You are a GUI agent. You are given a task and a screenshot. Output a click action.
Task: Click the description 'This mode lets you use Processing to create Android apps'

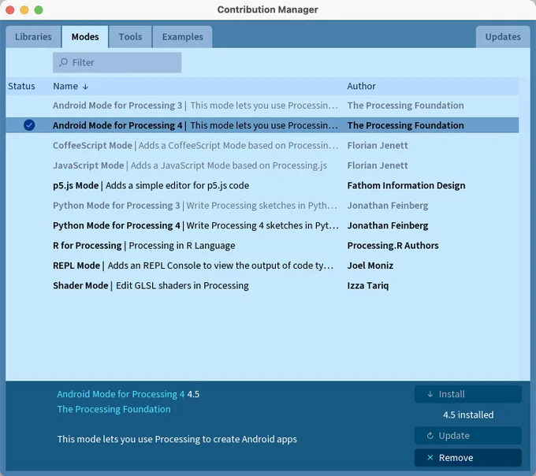click(x=177, y=439)
